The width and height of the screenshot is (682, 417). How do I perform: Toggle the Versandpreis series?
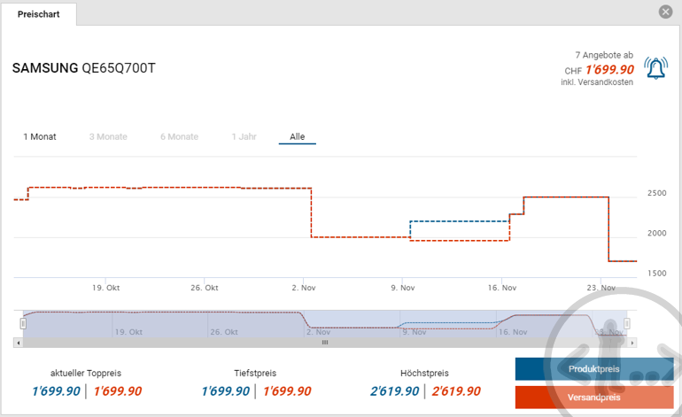(593, 397)
